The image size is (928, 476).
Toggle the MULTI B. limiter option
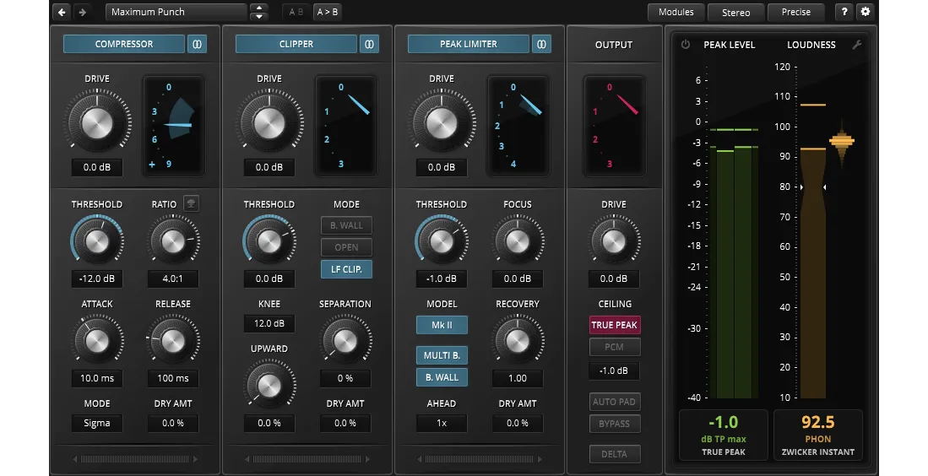[442, 355]
